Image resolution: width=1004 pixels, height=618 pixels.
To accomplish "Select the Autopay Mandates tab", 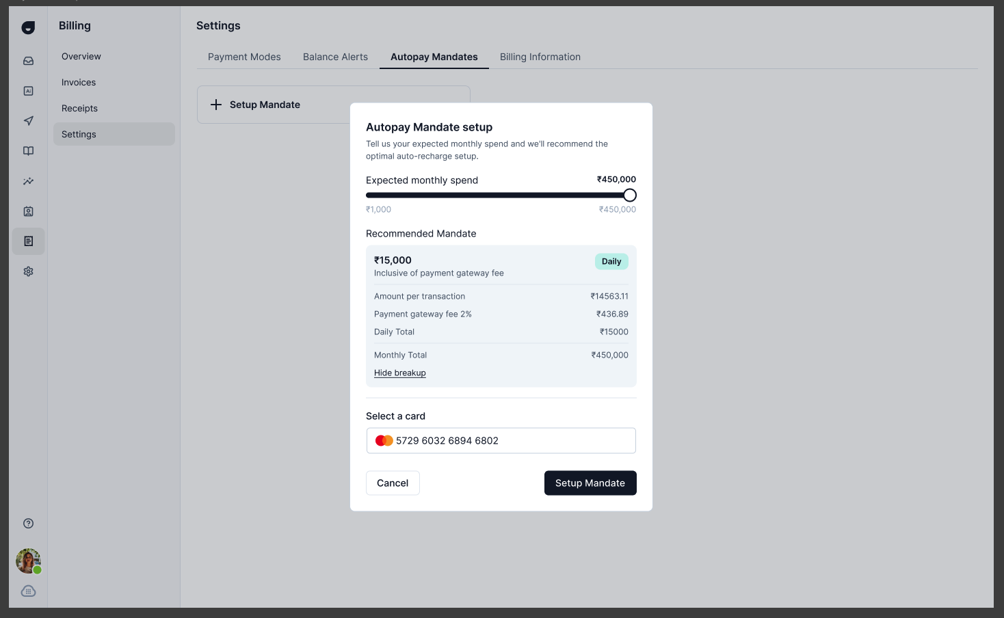I will coord(434,57).
